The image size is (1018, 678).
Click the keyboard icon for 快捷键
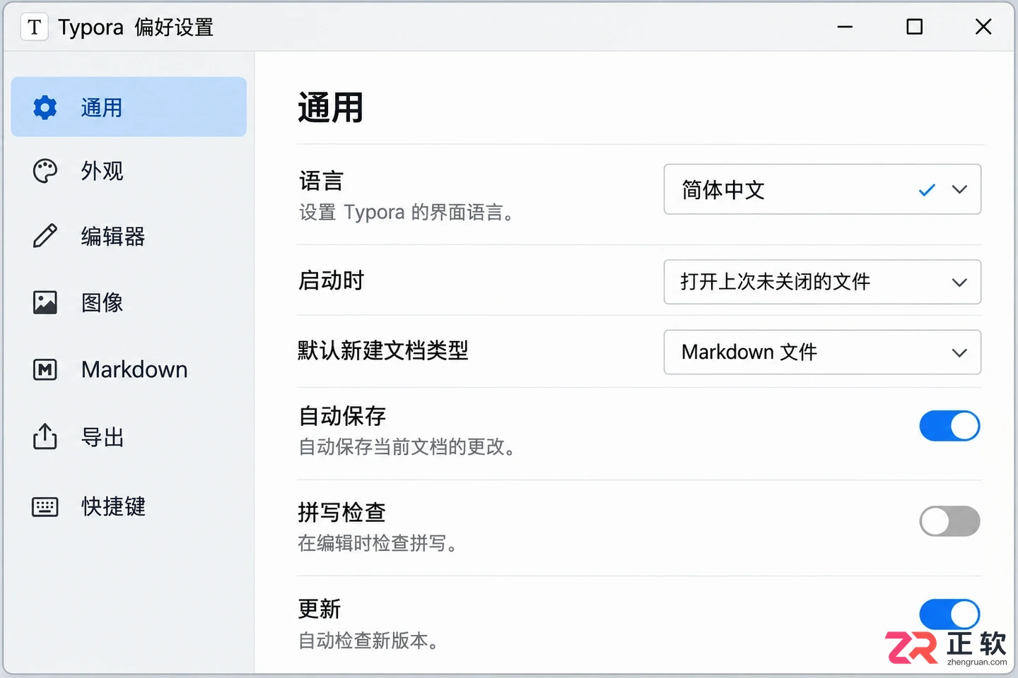coord(45,506)
